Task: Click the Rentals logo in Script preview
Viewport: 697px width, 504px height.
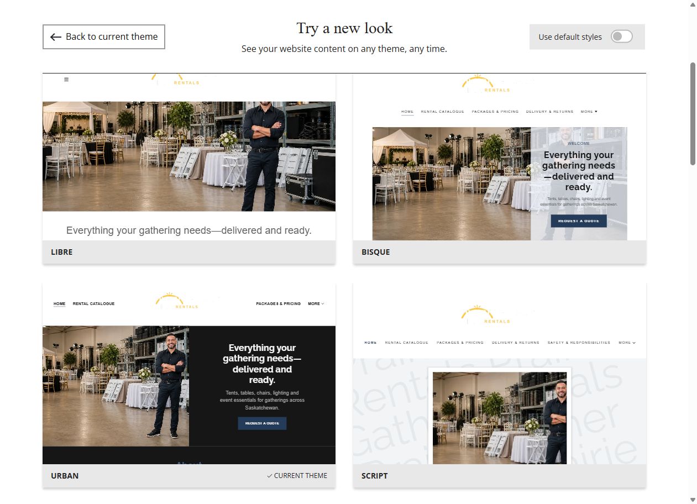Action: [486, 314]
